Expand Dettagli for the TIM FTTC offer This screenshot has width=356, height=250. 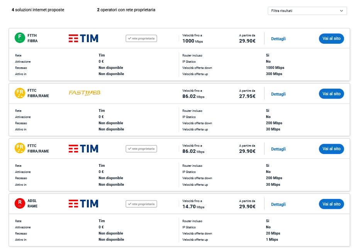(278, 149)
